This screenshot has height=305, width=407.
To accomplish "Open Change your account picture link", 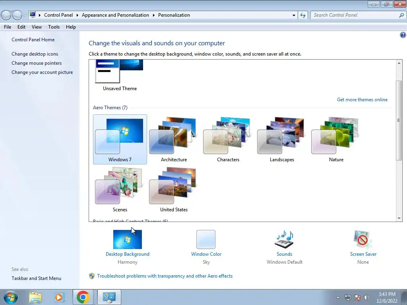I will pos(42,72).
